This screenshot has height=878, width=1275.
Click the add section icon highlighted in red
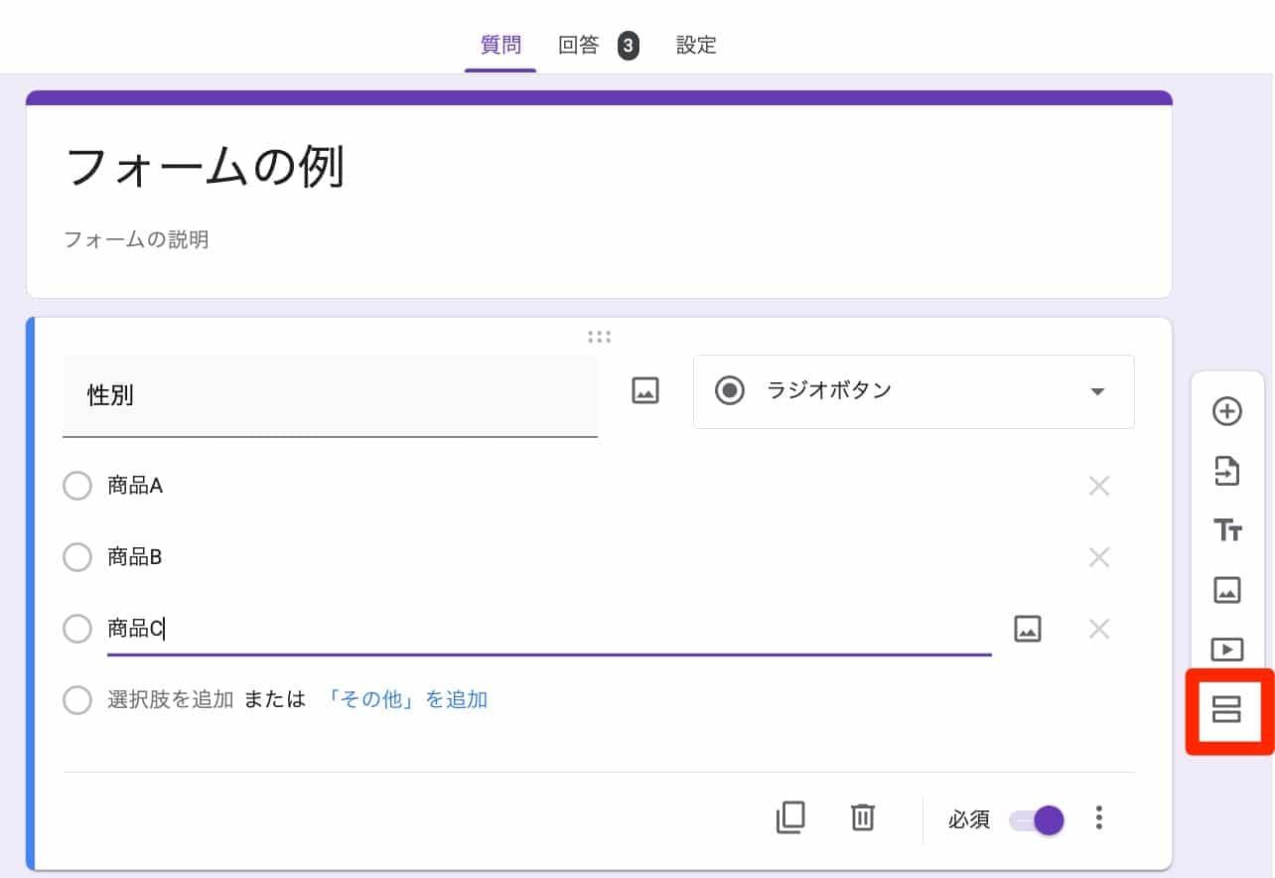[1227, 709]
